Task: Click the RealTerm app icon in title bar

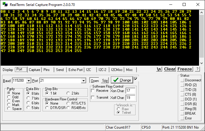Action: pos(5,4)
